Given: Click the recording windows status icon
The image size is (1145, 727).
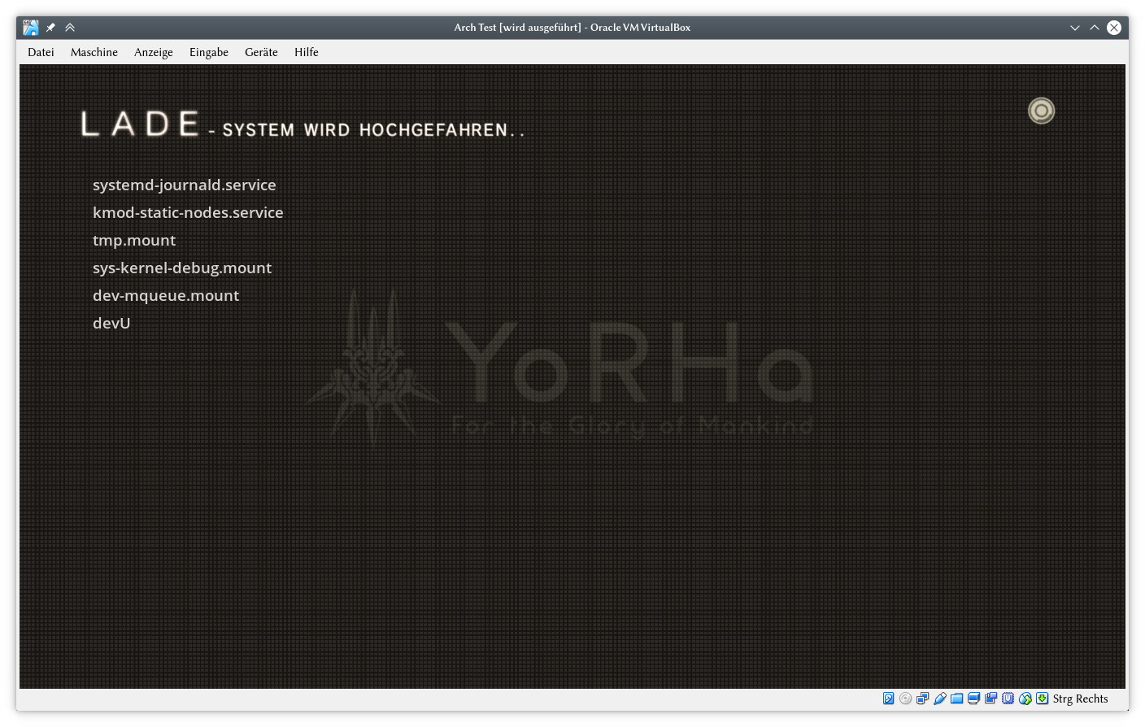Looking at the screenshot, I should (990, 699).
